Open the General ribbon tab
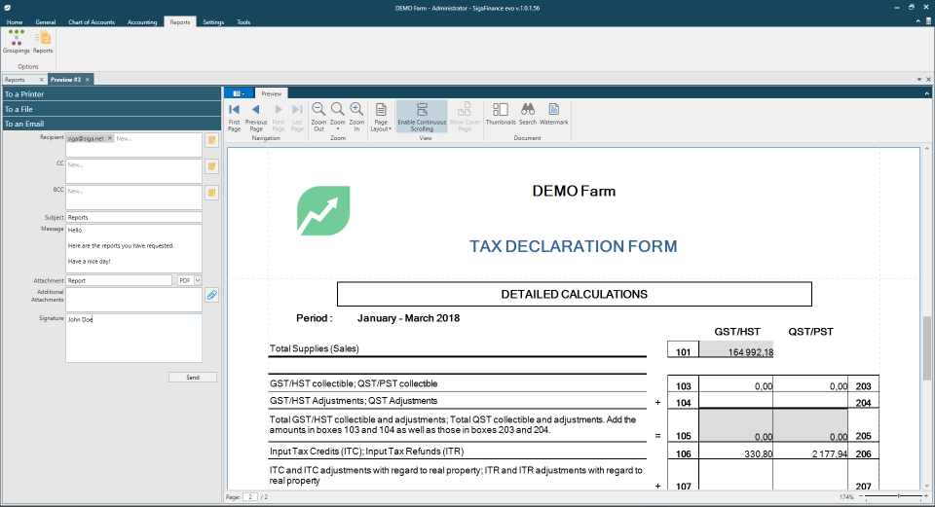The image size is (935, 507). coord(46,22)
